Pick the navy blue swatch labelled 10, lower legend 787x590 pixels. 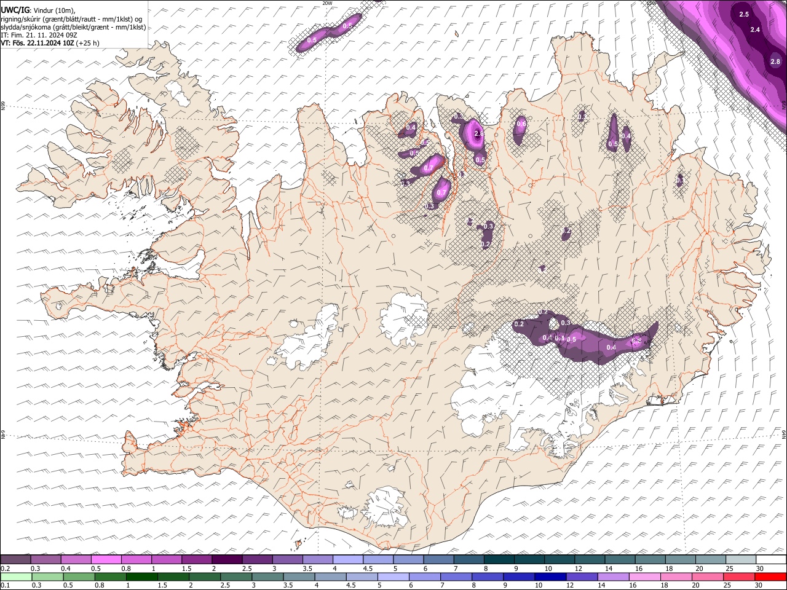tap(550, 576)
